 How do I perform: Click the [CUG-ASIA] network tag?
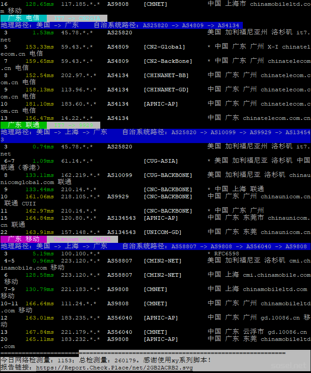[160, 161]
